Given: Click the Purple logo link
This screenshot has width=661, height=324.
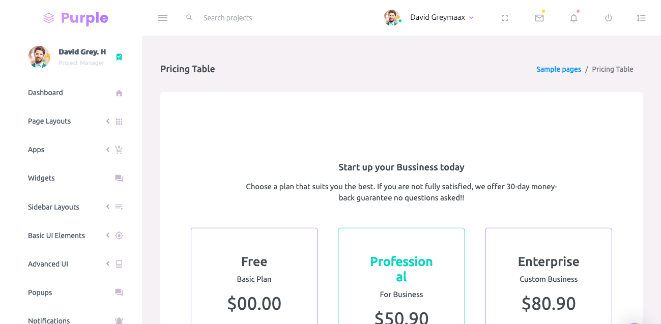Looking at the screenshot, I should (x=76, y=18).
